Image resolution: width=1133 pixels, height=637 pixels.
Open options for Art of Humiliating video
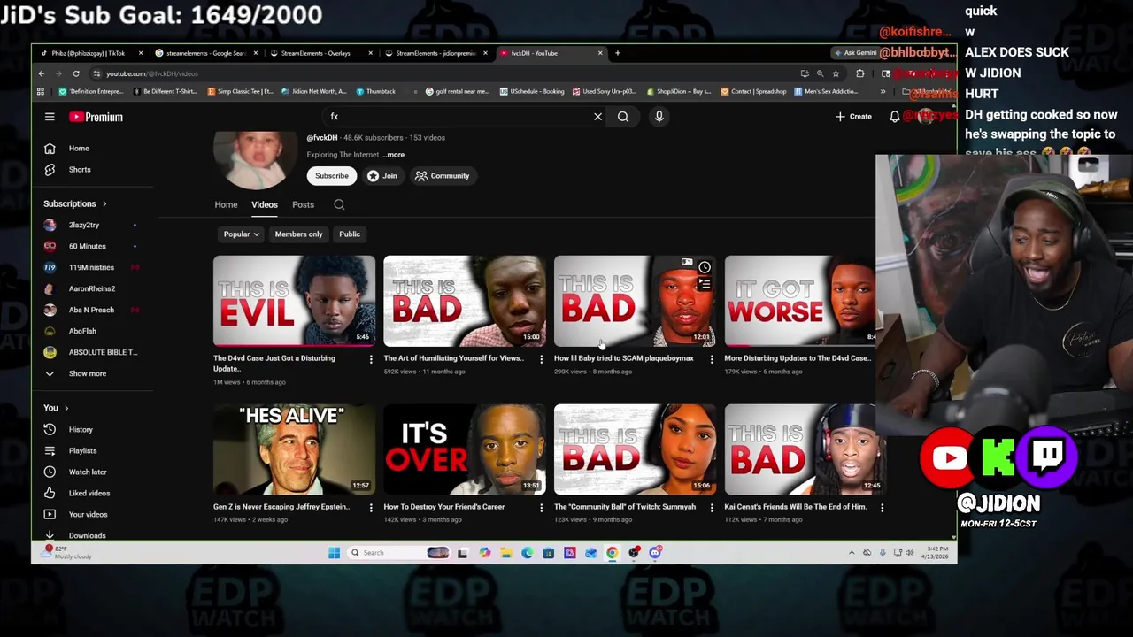541,359
